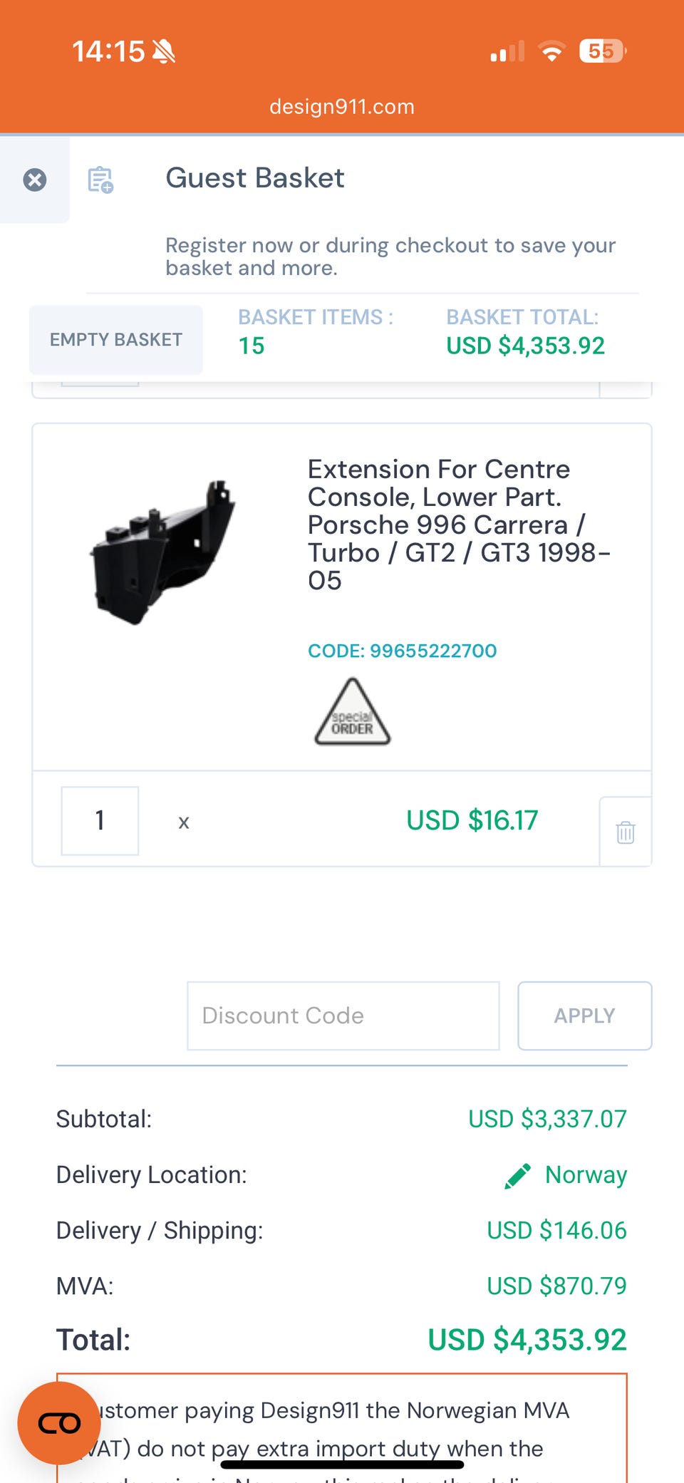
Task: Apply the discount code
Action: coord(585,1016)
